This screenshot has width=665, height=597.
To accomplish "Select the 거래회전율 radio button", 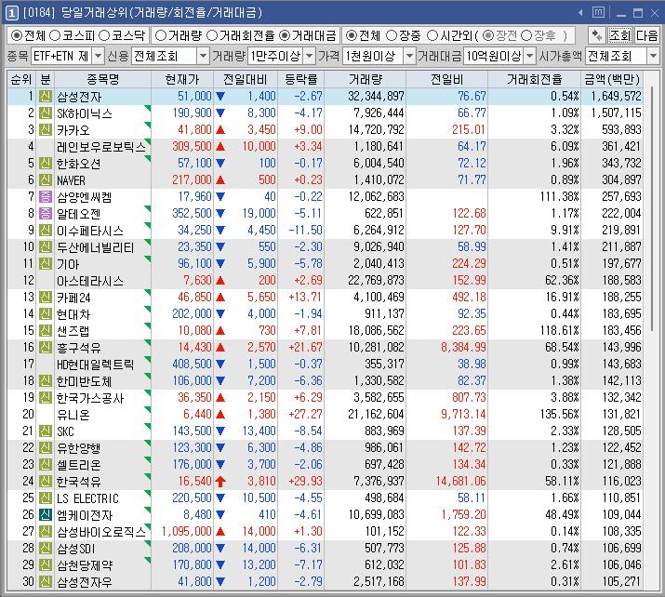I will tap(212, 35).
